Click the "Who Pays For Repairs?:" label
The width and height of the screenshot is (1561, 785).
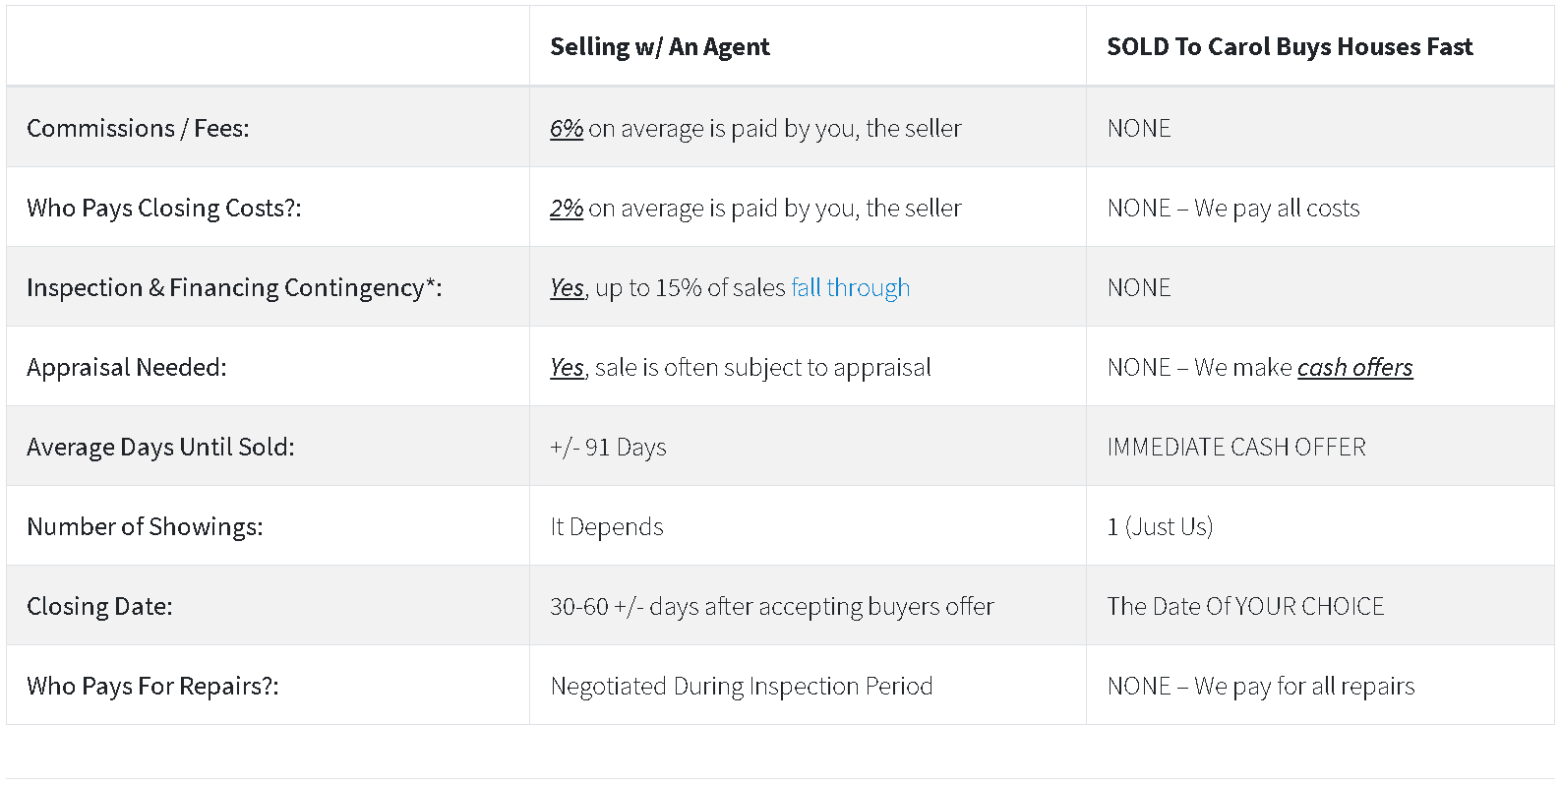[152, 686]
